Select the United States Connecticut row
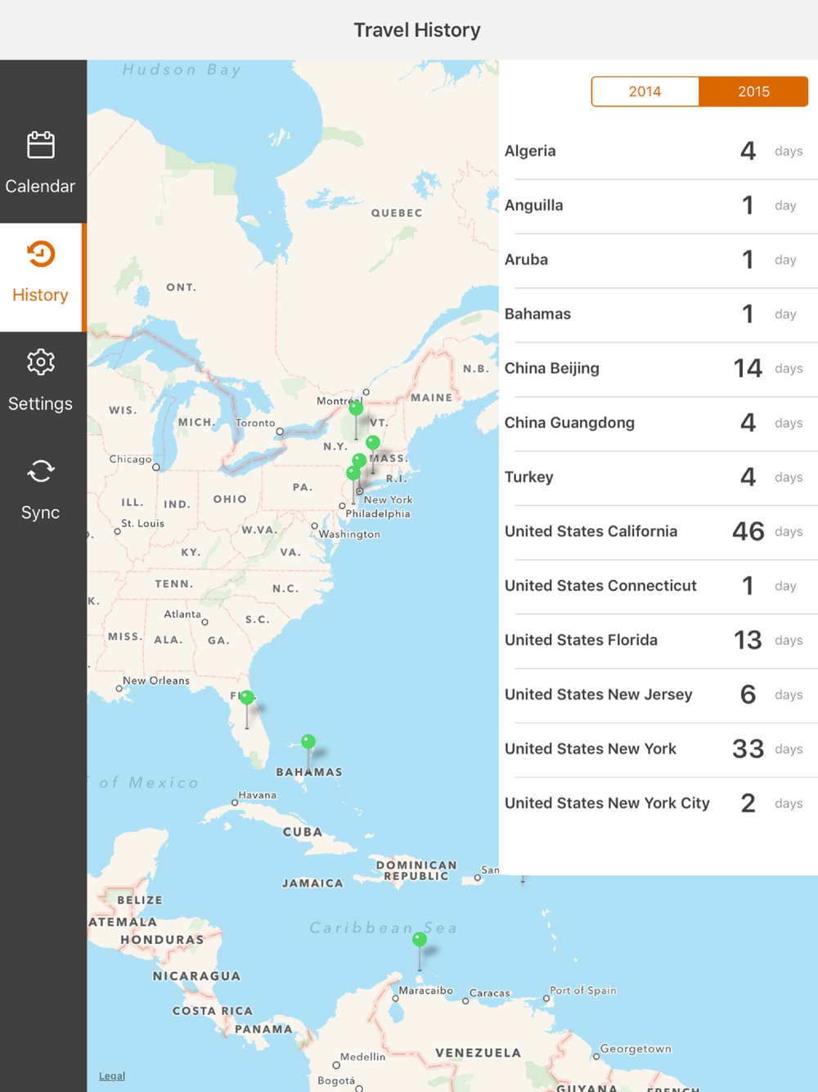Screen dimensions: 818x1092 point(658,586)
